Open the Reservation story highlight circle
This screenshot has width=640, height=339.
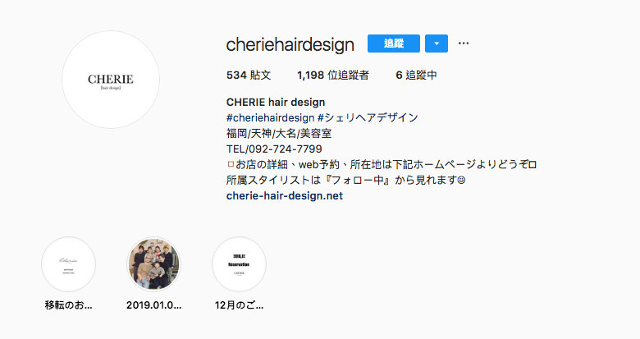(240, 264)
